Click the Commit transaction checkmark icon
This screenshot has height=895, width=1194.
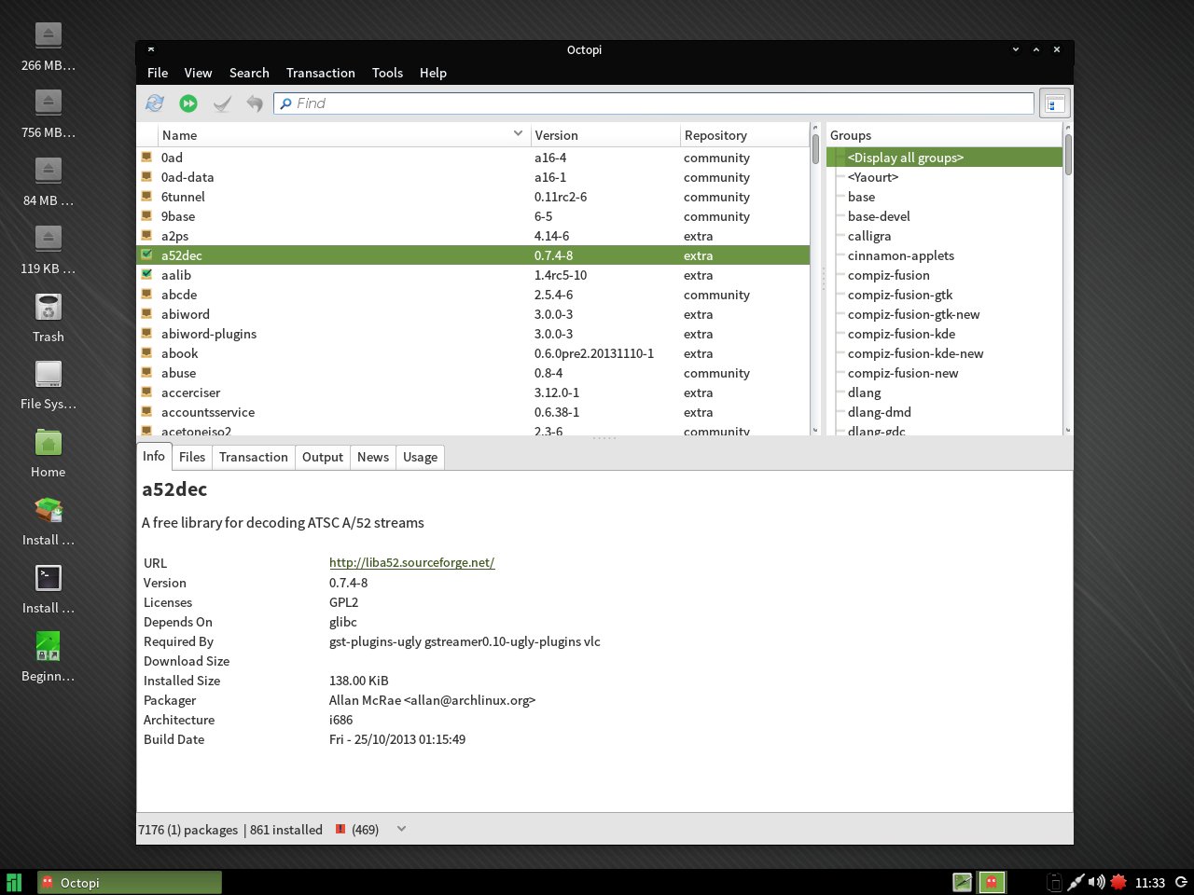tap(222, 103)
